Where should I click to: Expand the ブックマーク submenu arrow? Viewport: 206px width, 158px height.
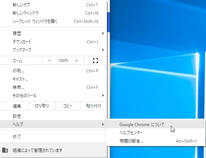[x=103, y=50]
